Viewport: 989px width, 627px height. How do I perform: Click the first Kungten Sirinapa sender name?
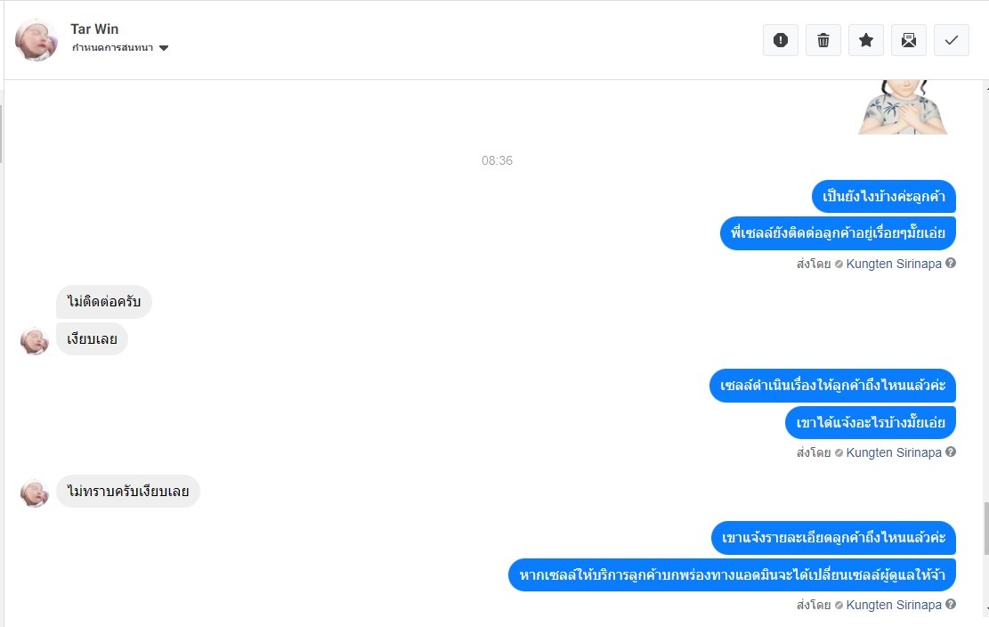(x=894, y=264)
